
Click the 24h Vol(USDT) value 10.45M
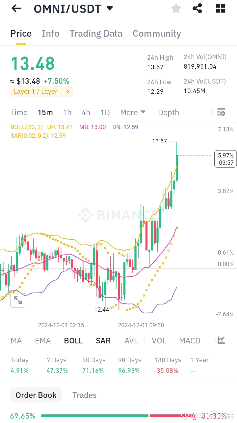pyautogui.click(x=195, y=91)
